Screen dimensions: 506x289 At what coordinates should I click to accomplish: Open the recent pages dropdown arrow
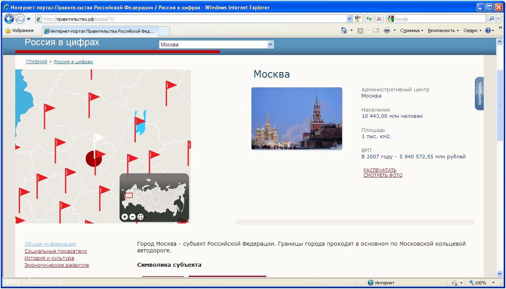(x=29, y=19)
